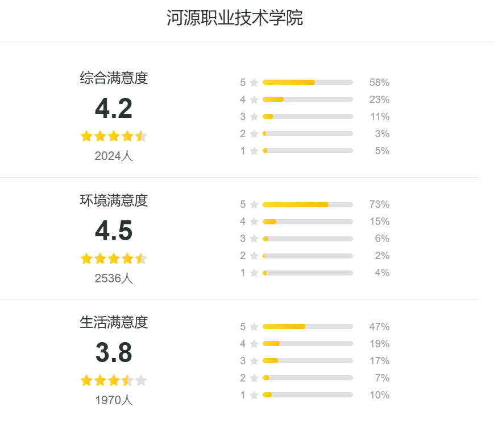494x423 pixels.
Task: Click the 10% label in 生活满意度
Action: (380, 395)
